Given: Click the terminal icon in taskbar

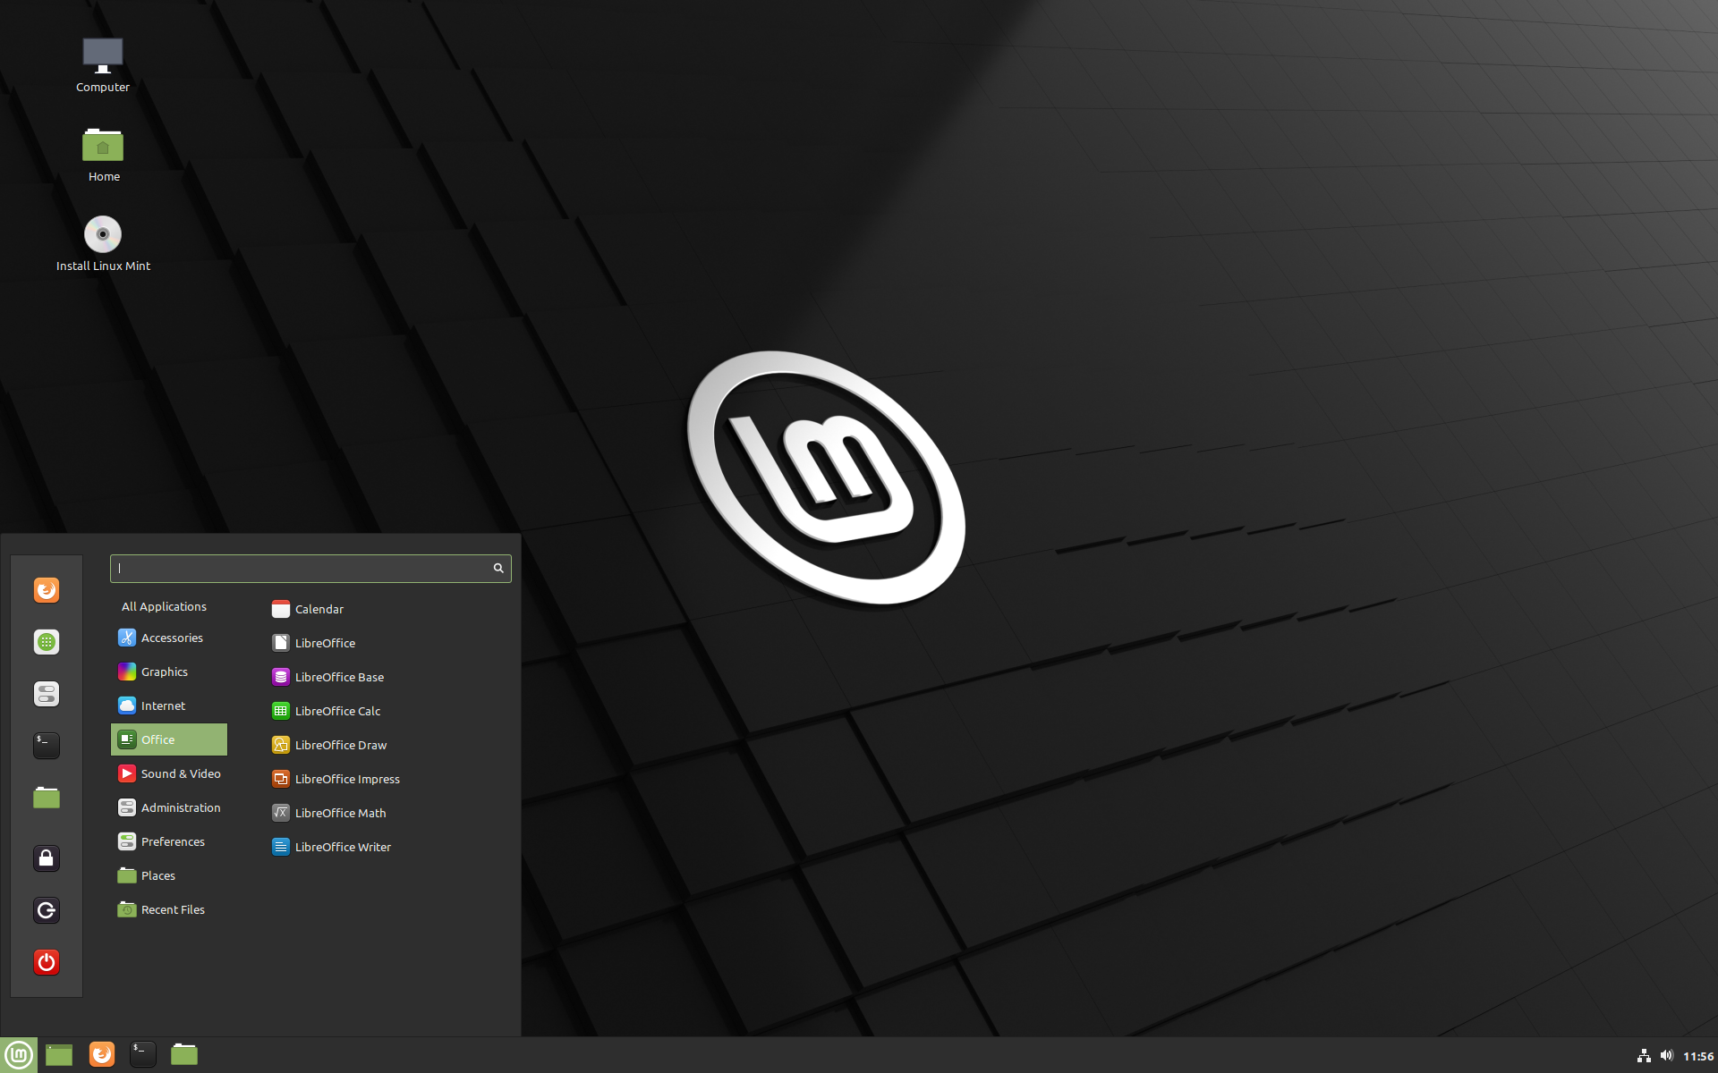Looking at the screenshot, I should (x=141, y=1053).
